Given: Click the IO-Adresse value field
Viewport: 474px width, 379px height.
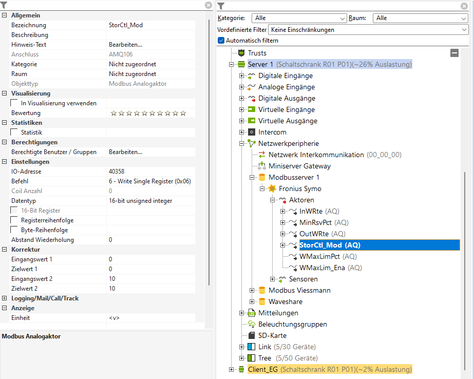Looking at the screenshot, I should [x=154, y=172].
